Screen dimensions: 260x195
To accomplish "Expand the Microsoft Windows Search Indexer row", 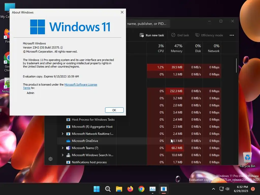I will coord(62,155).
